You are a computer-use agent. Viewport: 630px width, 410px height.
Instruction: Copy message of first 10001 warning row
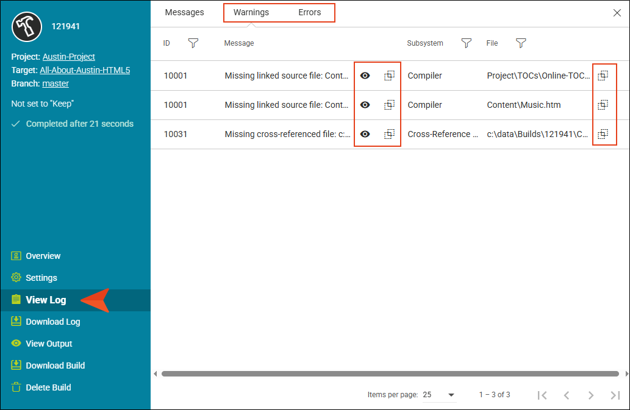(x=389, y=76)
